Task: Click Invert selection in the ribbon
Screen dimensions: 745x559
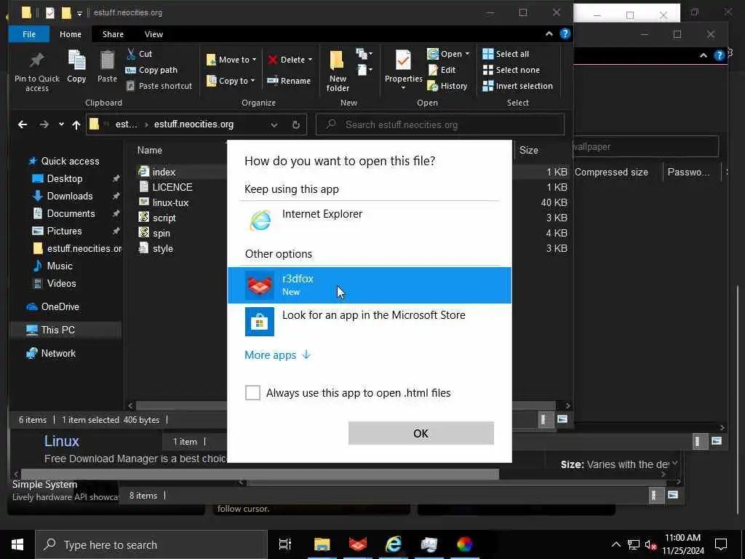Action: (517, 86)
